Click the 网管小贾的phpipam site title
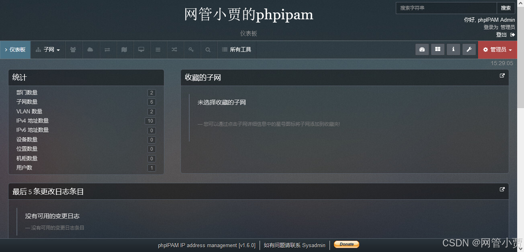Image resolution: width=524 pixels, height=252 pixels. (249, 14)
